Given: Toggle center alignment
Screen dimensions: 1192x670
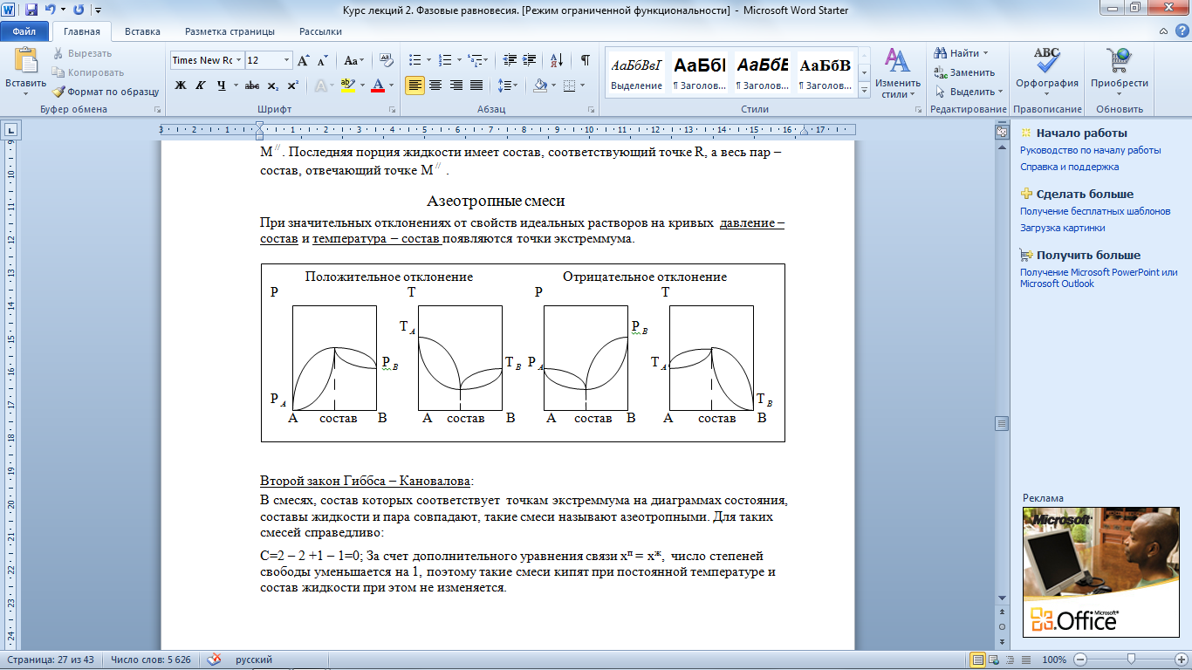Looking at the screenshot, I should [435, 85].
